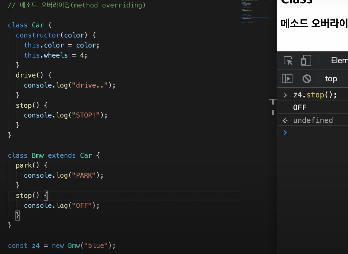
Task: Click the class Car declaration line
Action: (x=30, y=25)
